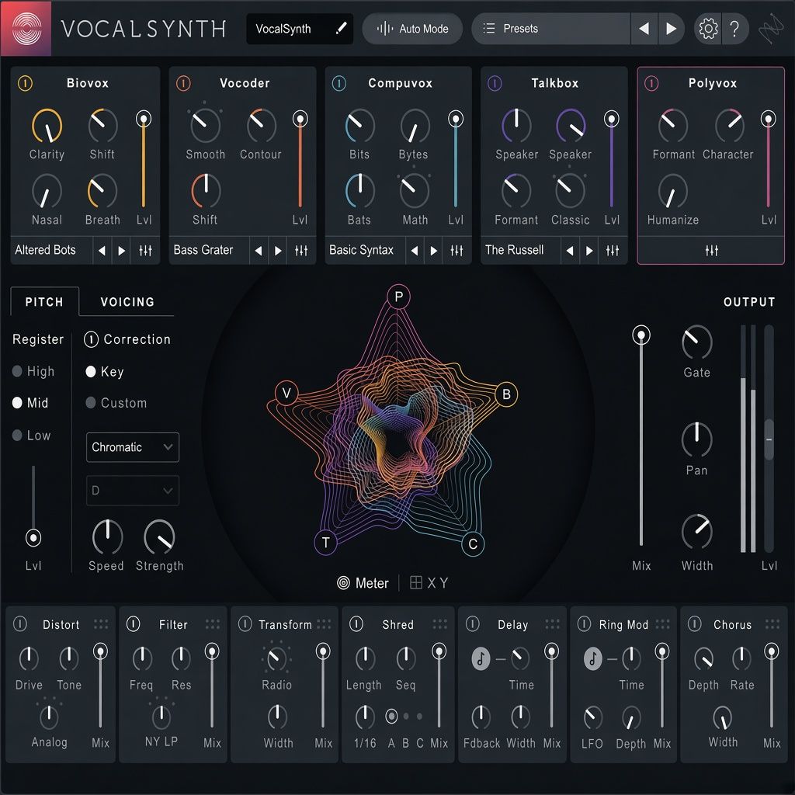Select Shred sequence pattern C
The height and width of the screenshot is (795, 795).
coord(419,717)
